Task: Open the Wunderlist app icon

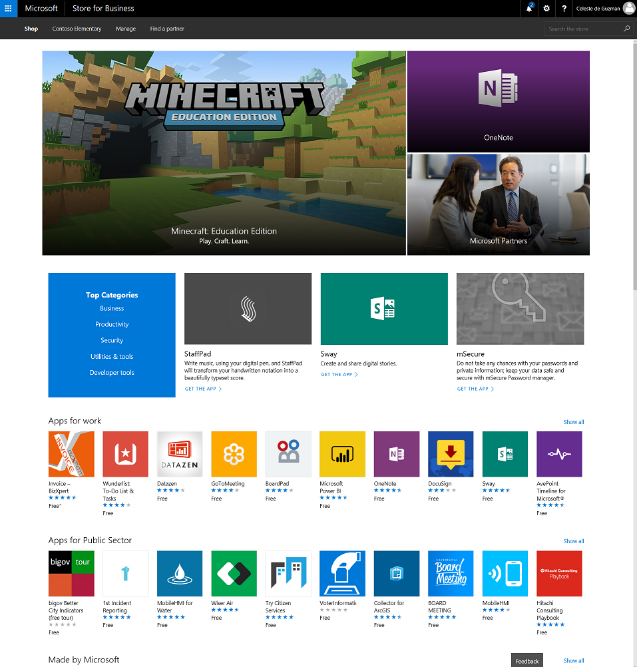Action: [x=125, y=454]
